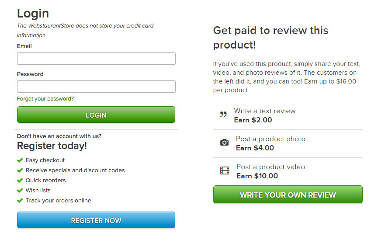This screenshot has width=378, height=240.
Task: Click the checkmark beside Receive specials and discount codes
Action: click(20, 170)
